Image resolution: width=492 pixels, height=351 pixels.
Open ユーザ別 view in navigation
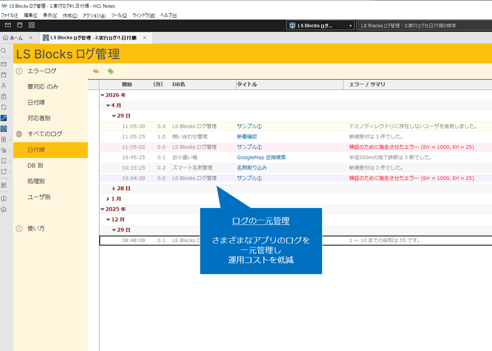38,197
